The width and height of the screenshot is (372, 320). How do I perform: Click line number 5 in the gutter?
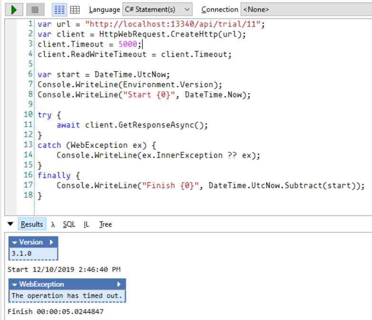pos(30,64)
